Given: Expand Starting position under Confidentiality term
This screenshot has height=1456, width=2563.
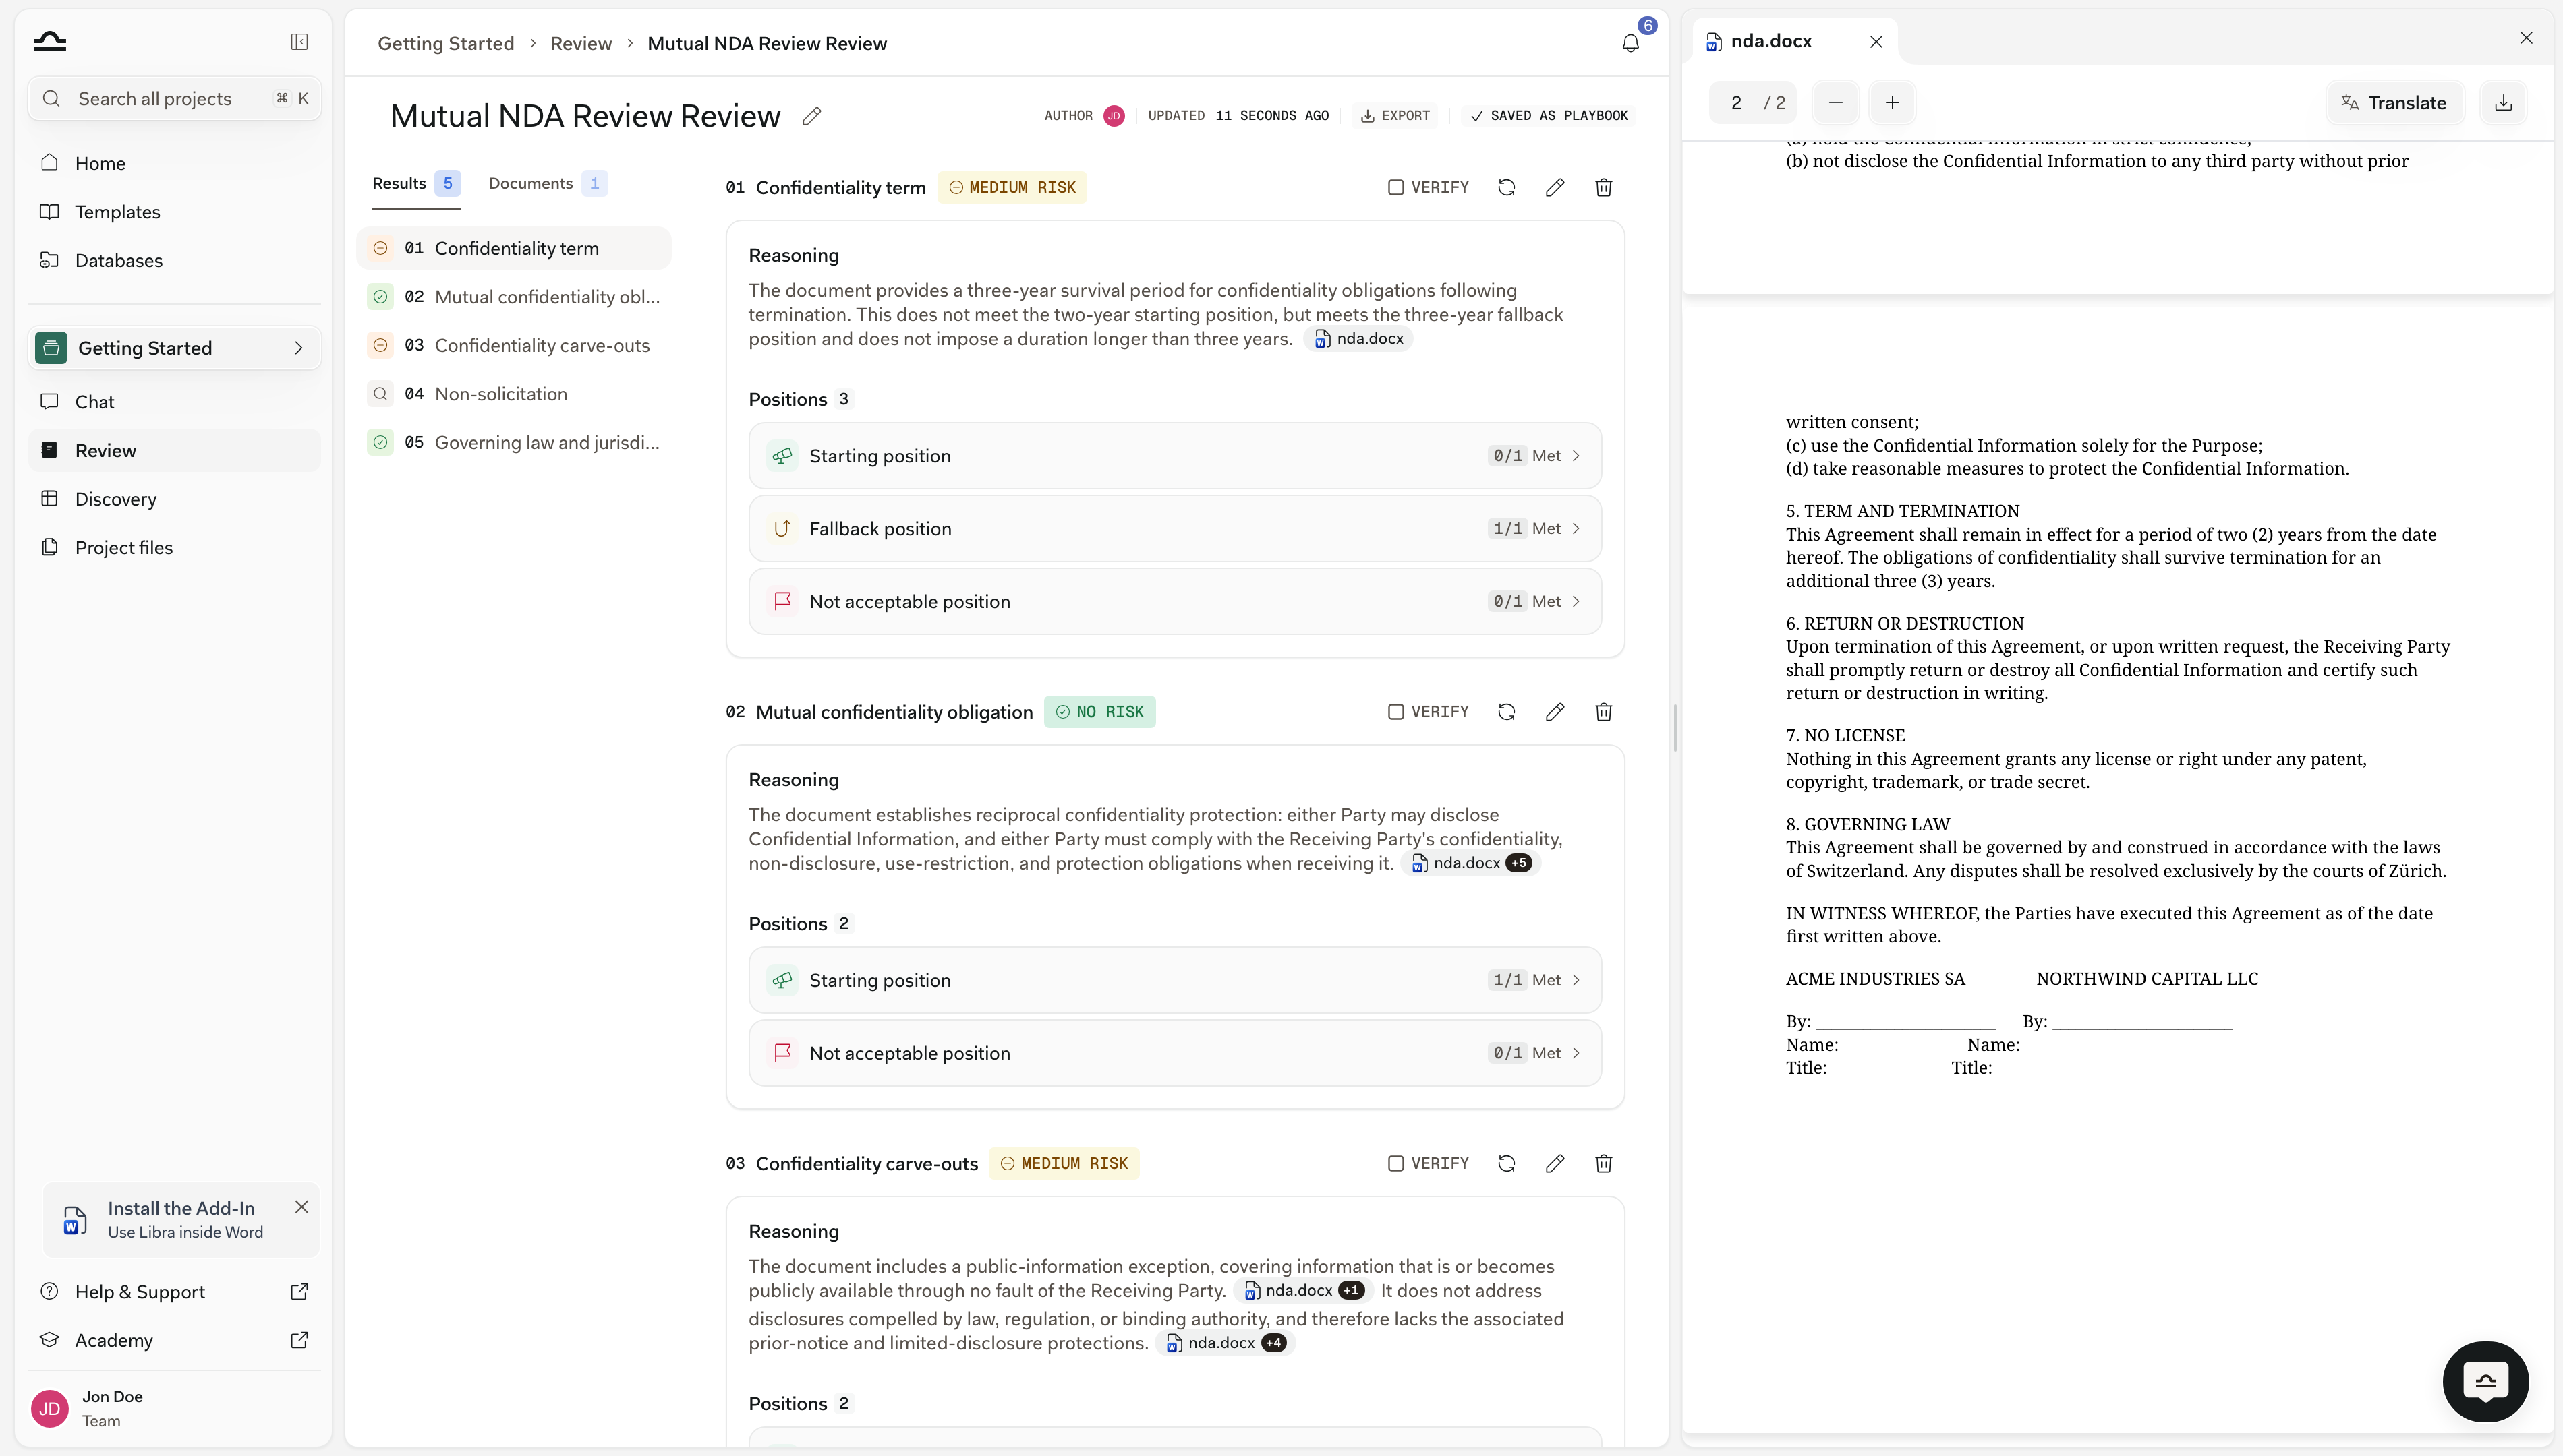Looking at the screenshot, I should [x=1174, y=456].
